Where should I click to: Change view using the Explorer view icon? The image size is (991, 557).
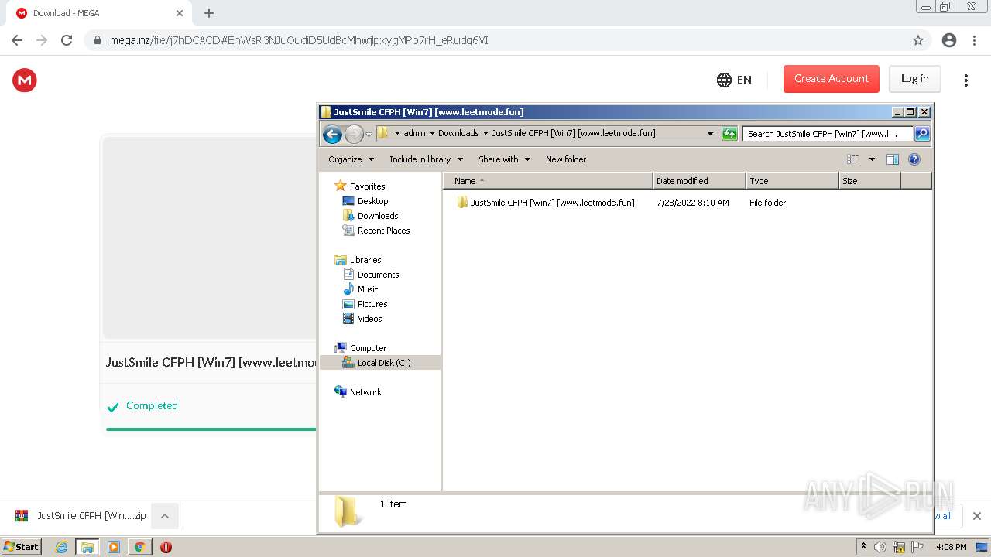(x=852, y=159)
